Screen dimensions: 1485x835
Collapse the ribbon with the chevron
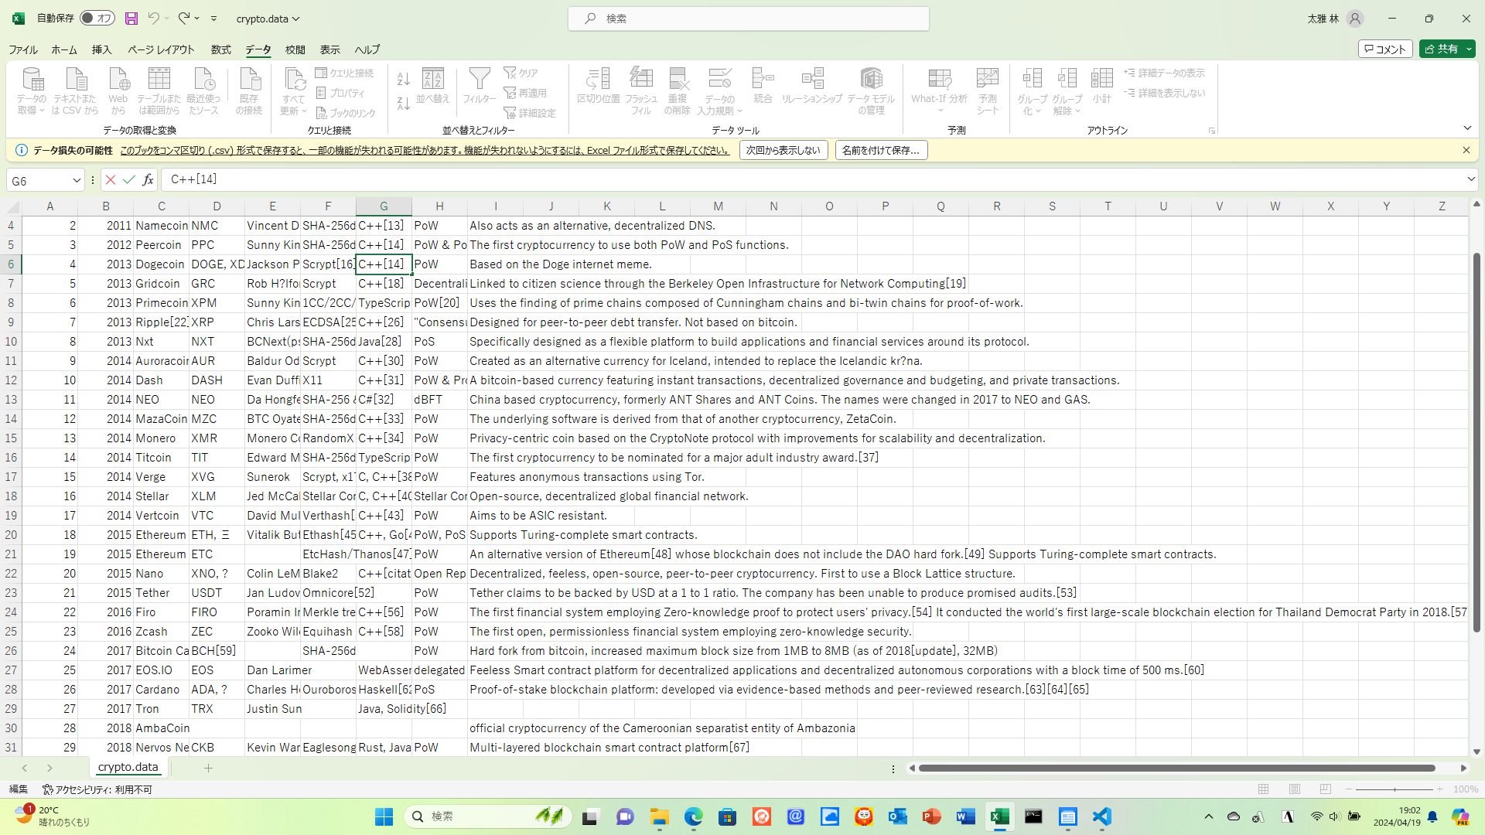[1467, 128]
